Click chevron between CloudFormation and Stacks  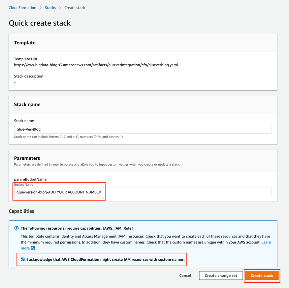click(x=41, y=8)
